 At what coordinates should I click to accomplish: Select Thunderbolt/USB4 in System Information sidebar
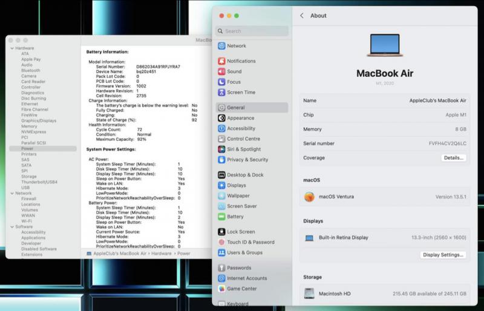click(39, 182)
